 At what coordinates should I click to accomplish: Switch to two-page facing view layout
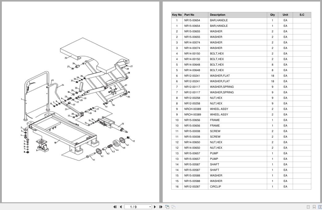tap(320, 207)
